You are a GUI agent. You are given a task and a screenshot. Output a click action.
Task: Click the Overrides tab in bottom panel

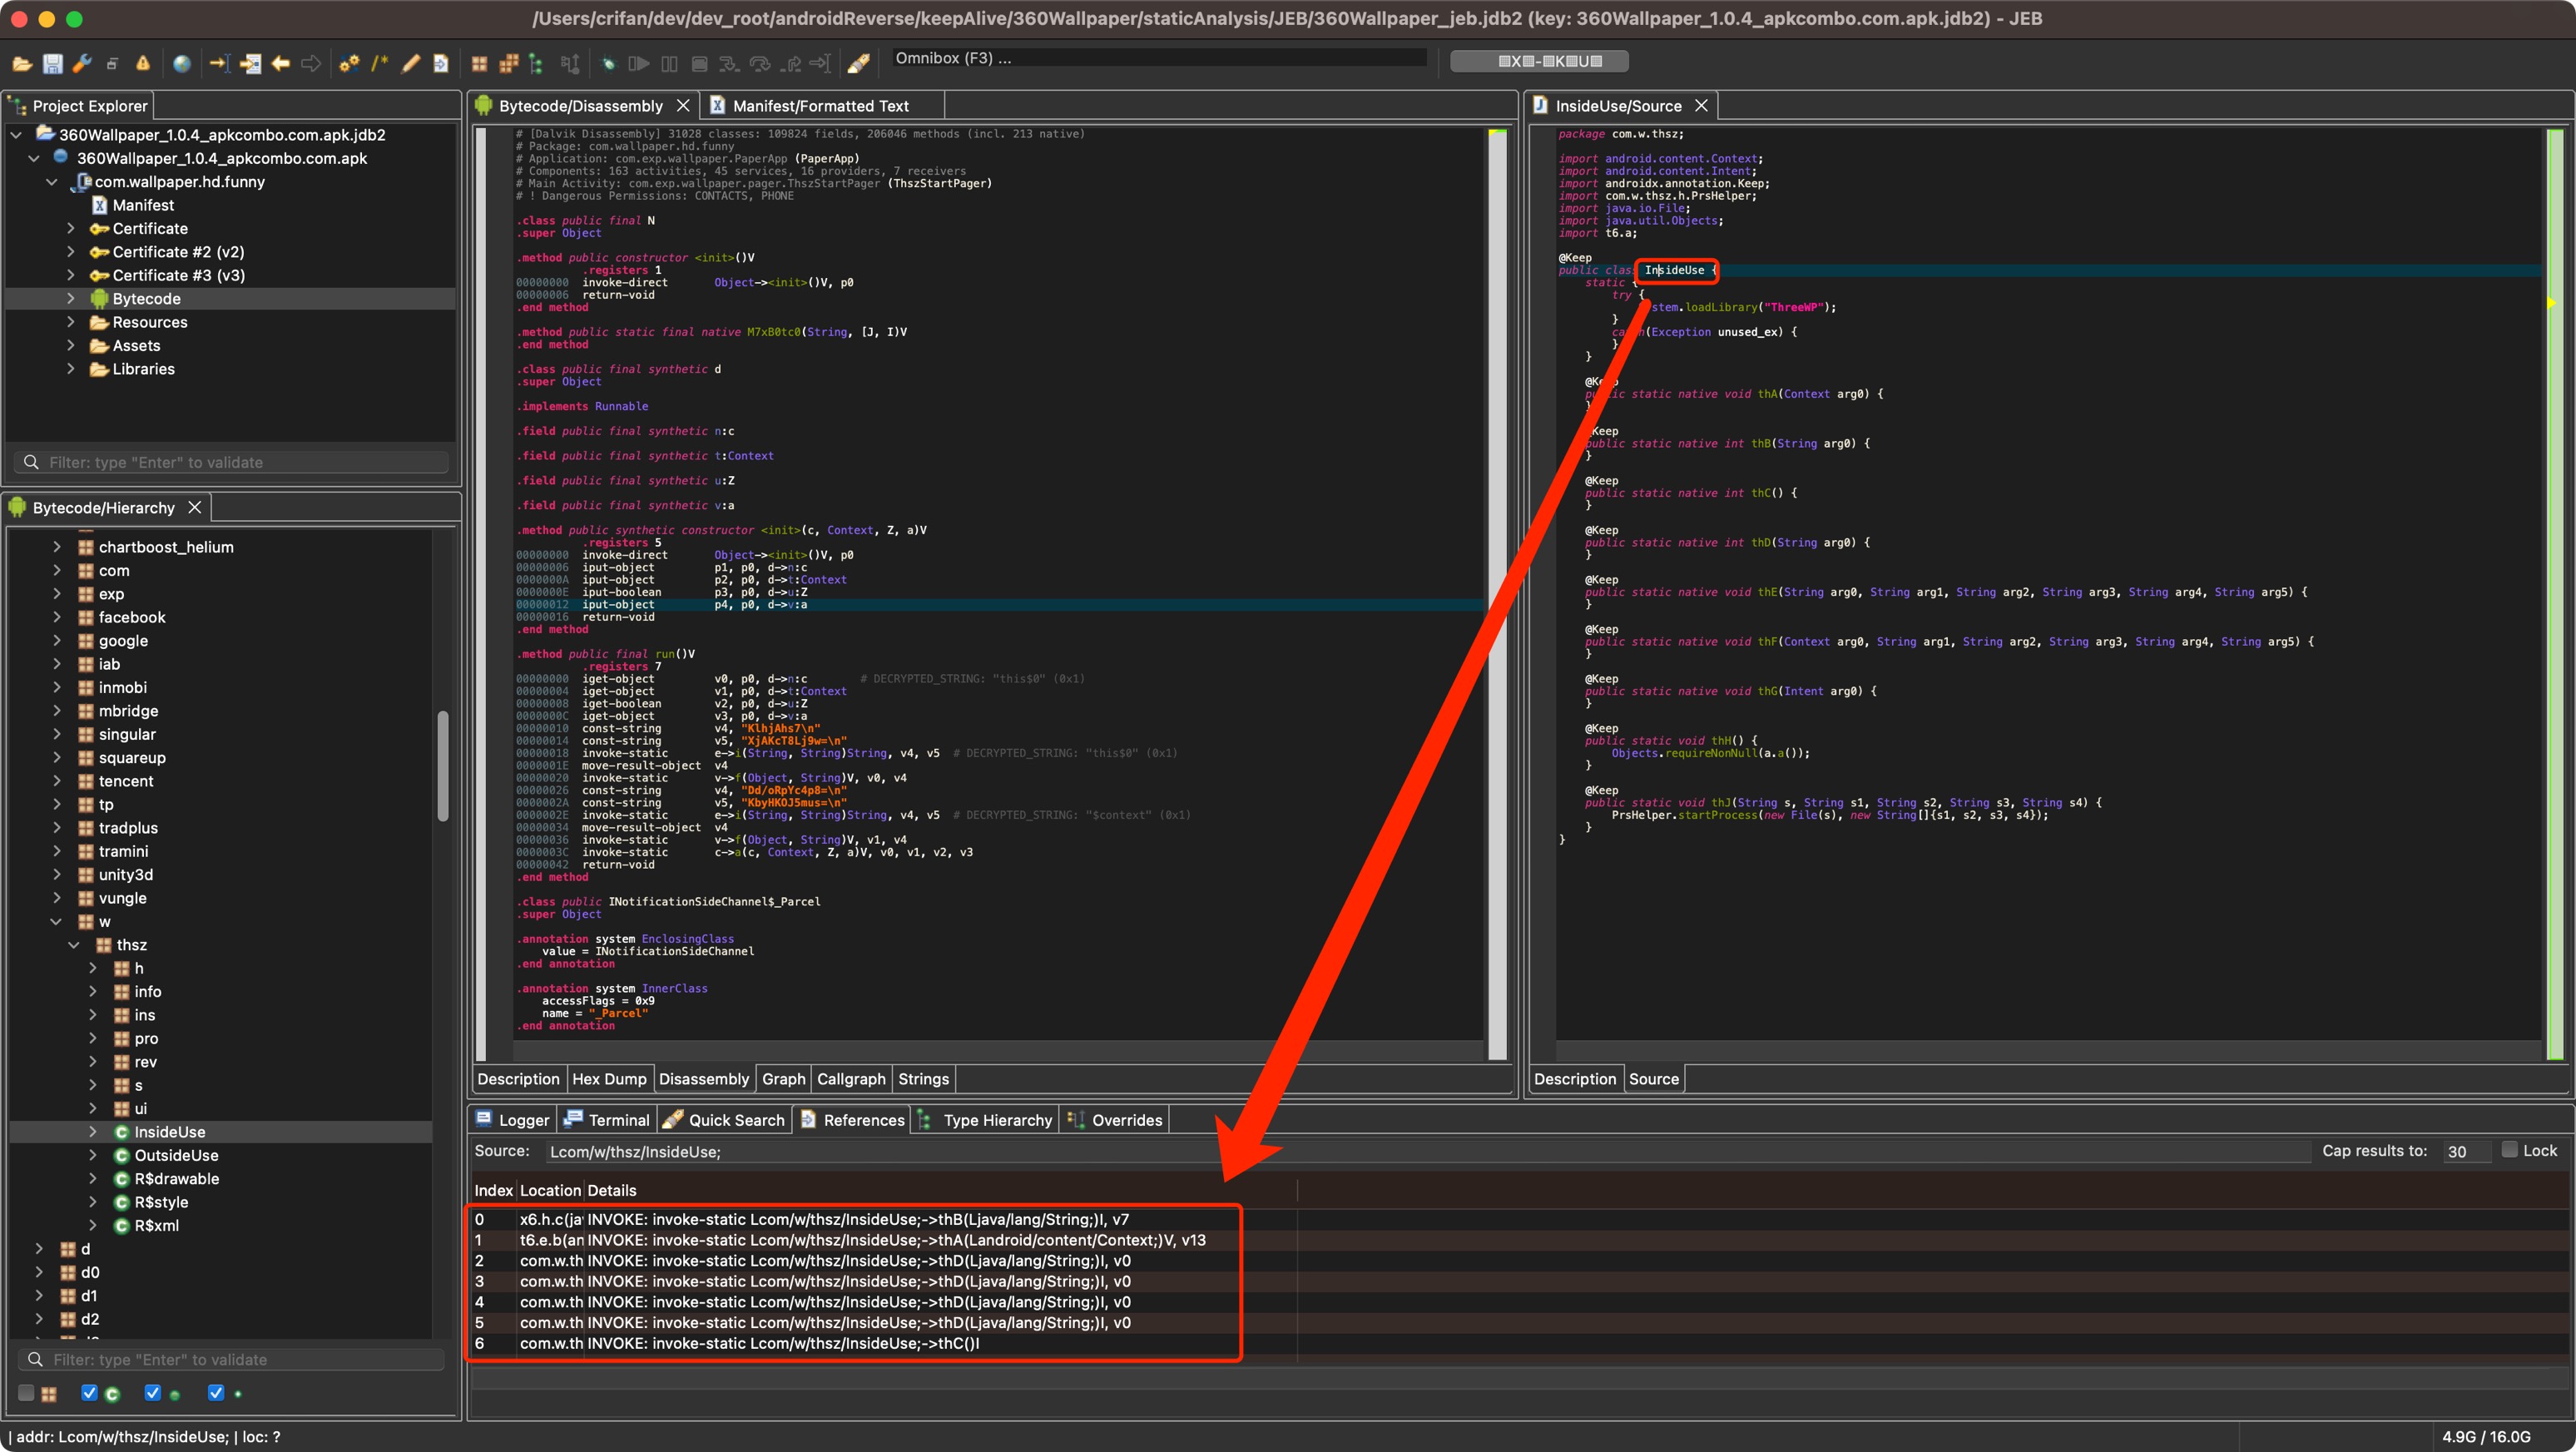tap(1125, 1117)
